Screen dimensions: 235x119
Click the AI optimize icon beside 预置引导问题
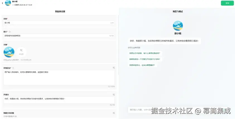(x=114, y=113)
